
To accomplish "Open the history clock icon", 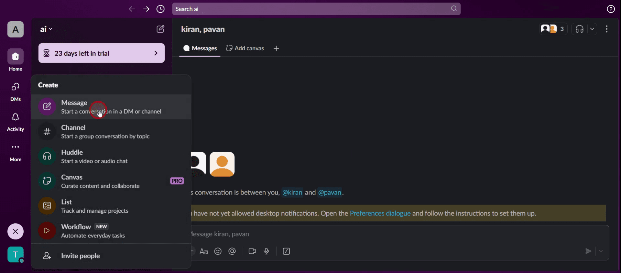I will point(160,9).
